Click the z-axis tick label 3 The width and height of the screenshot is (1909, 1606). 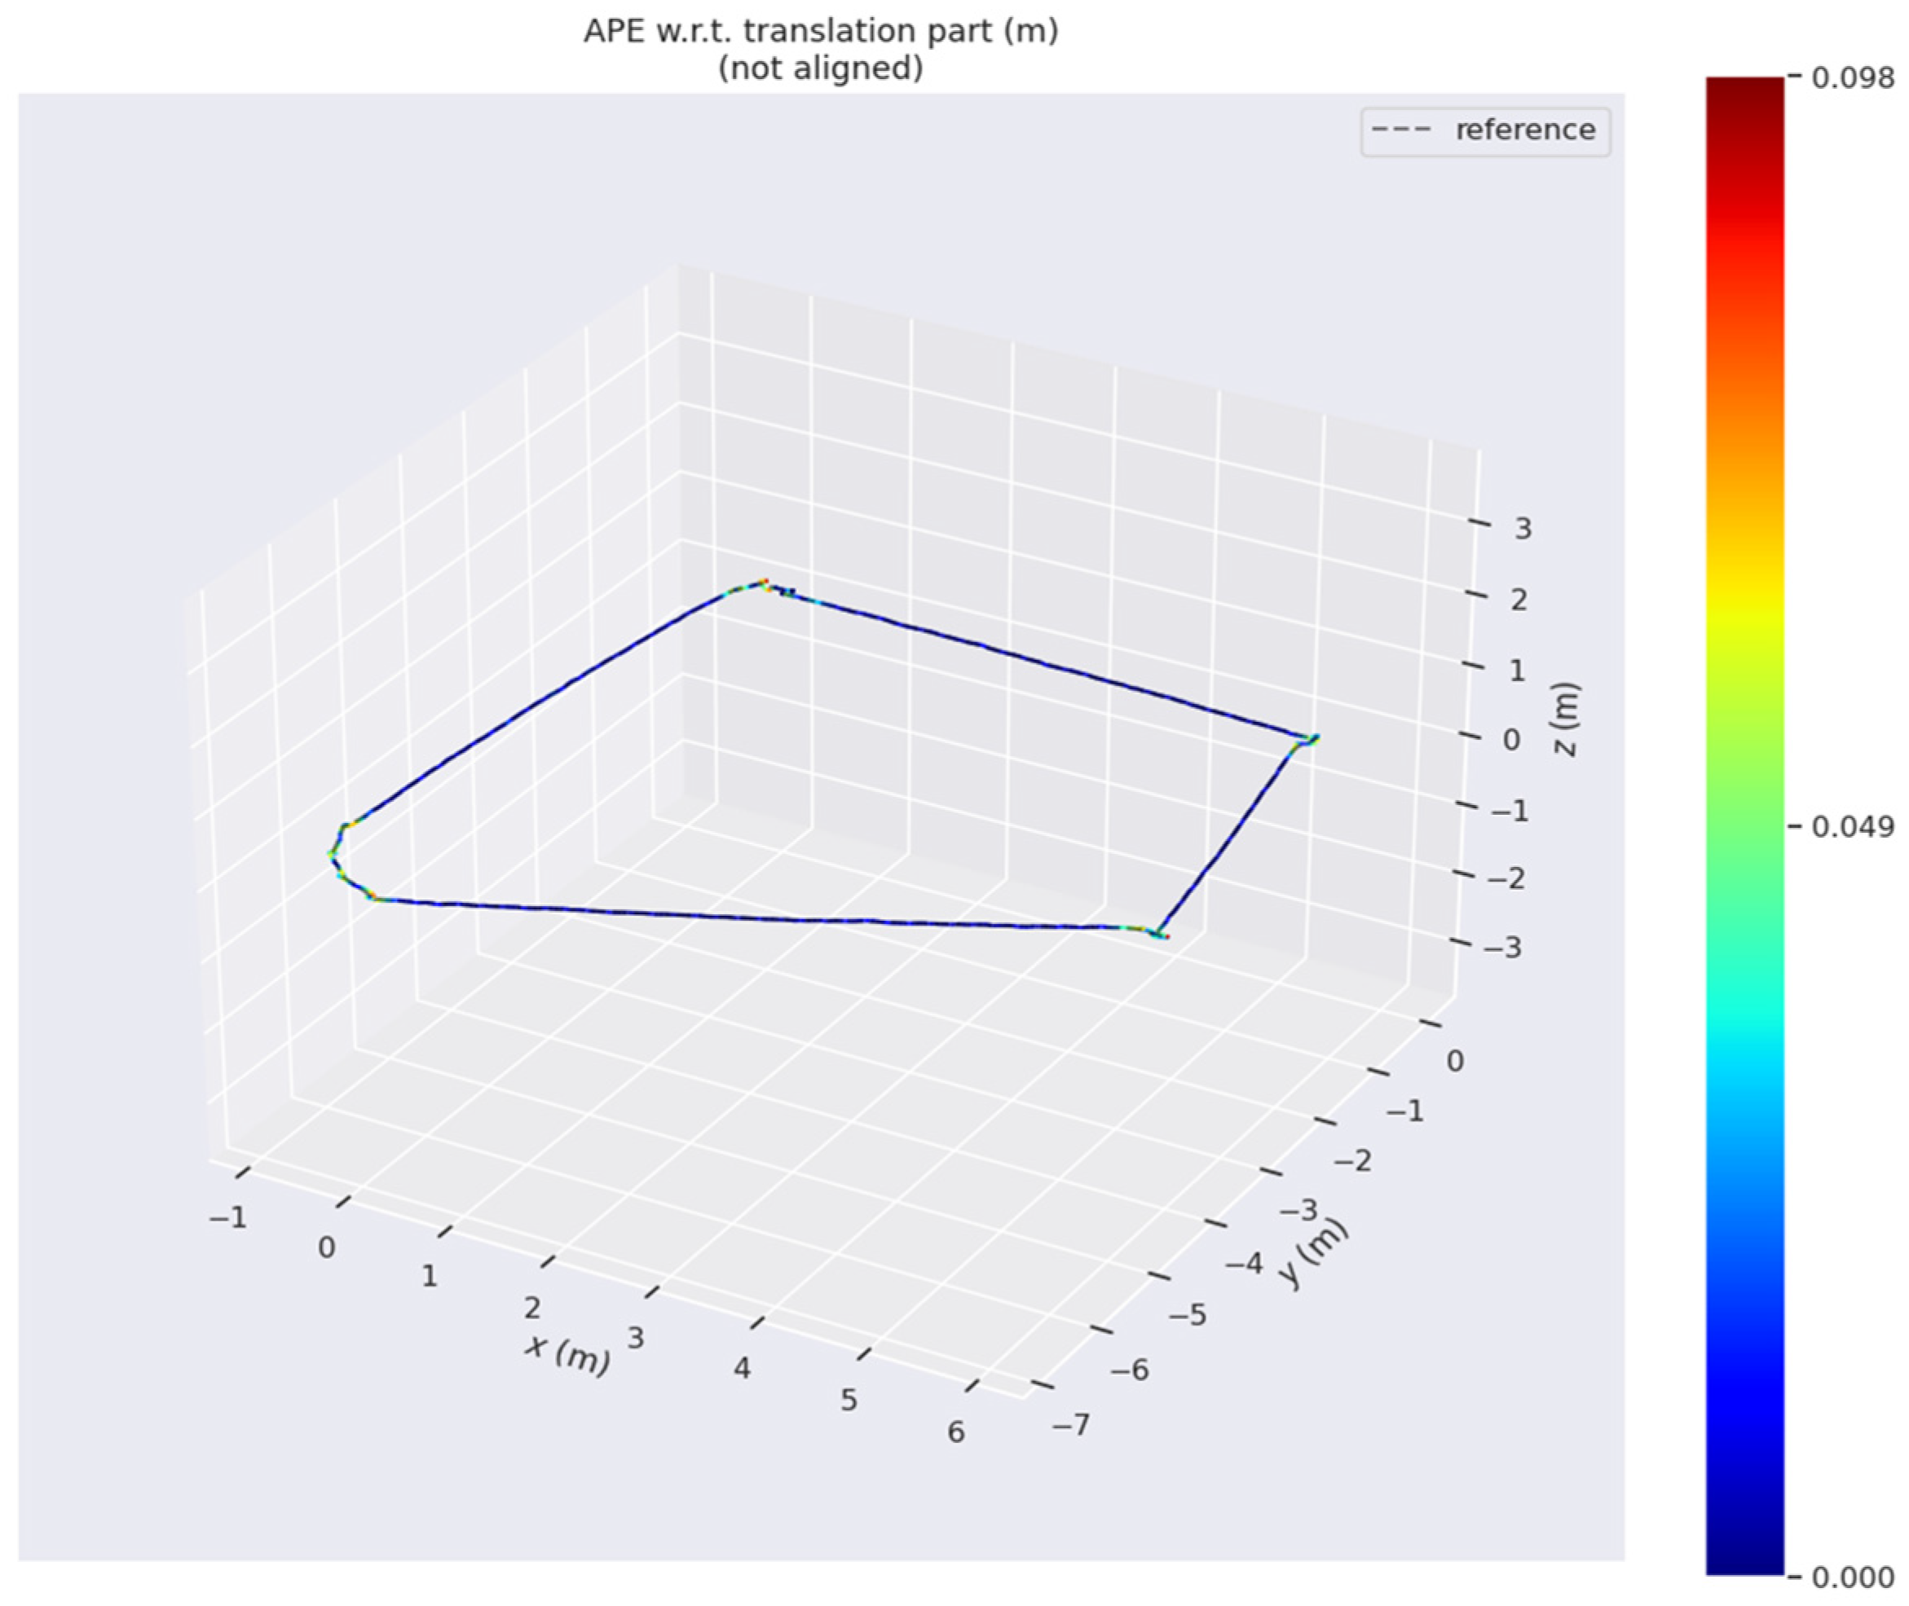coord(1523,528)
